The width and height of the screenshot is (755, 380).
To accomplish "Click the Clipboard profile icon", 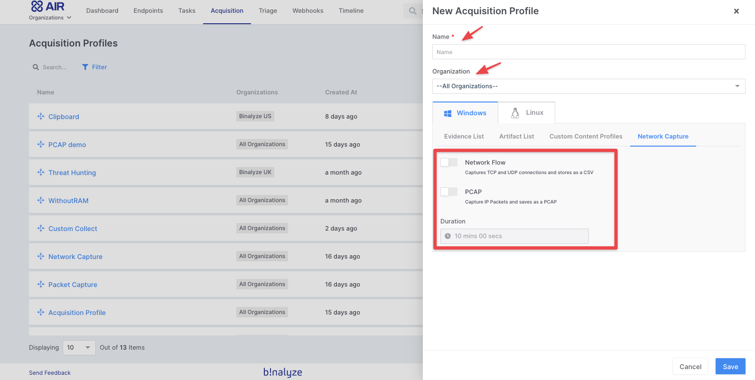I will [x=41, y=117].
